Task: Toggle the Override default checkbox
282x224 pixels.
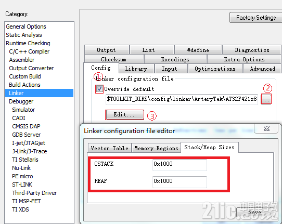Action: click(x=99, y=89)
